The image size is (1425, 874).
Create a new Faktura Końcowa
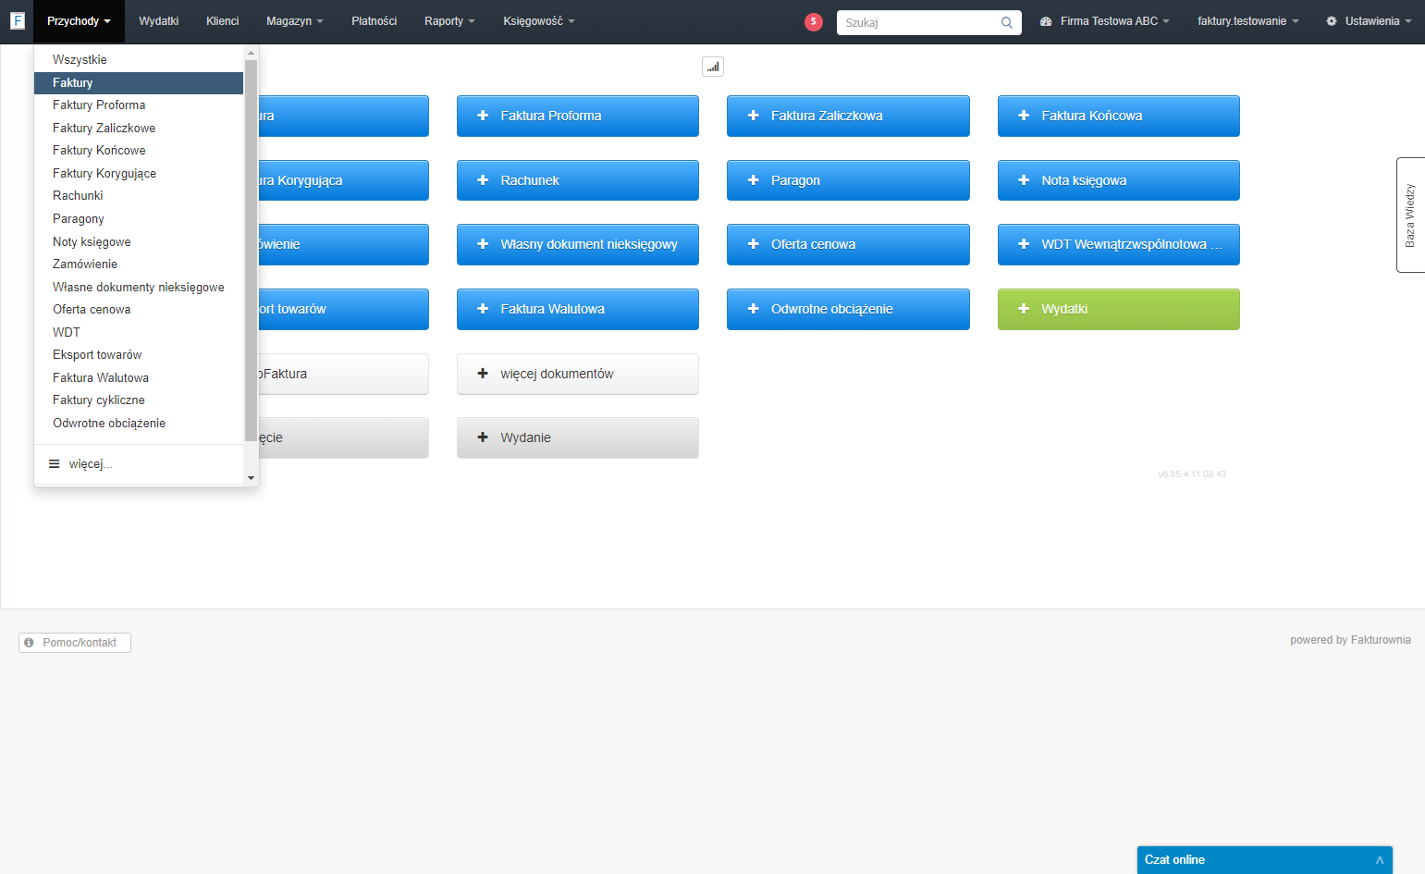[x=1119, y=116]
